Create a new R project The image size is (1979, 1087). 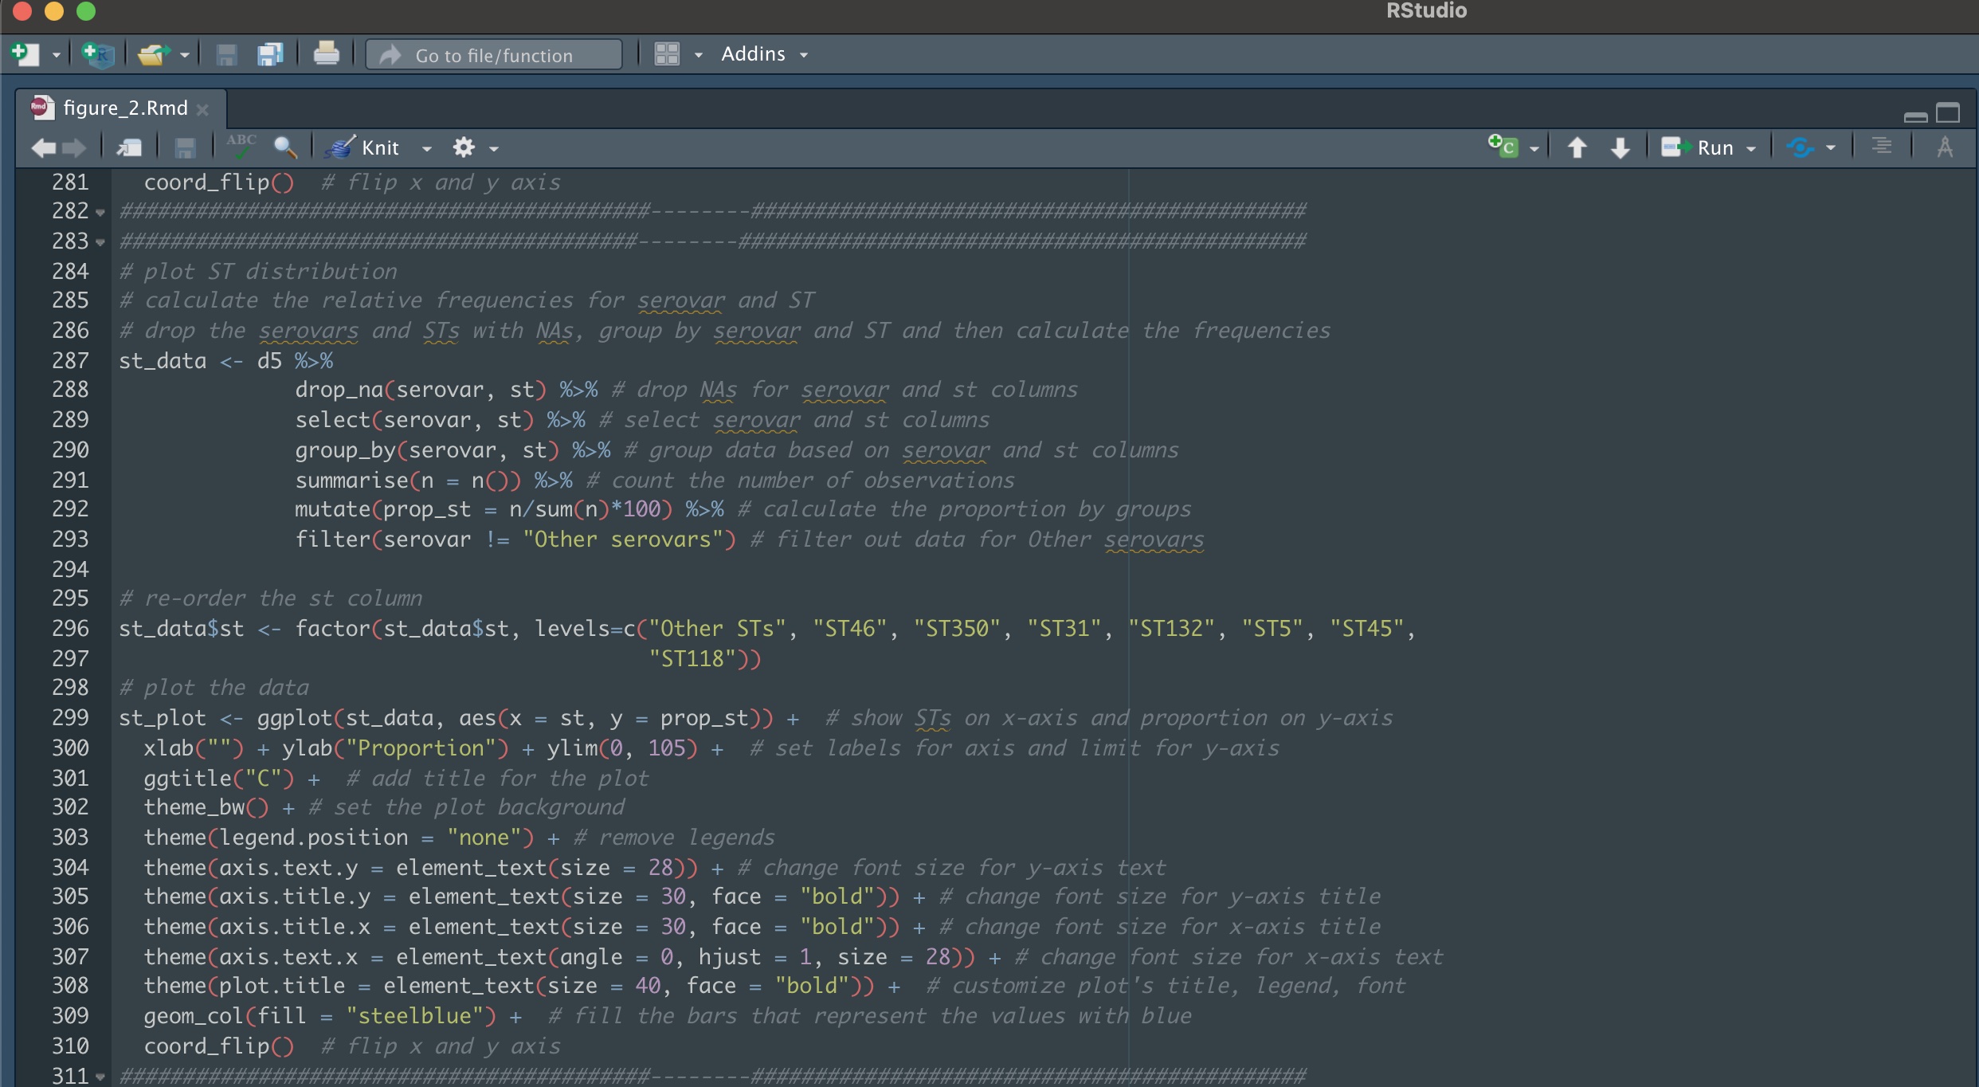(98, 54)
